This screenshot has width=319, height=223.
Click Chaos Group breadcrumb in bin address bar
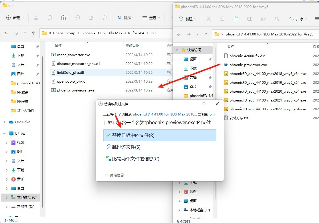(x=64, y=33)
